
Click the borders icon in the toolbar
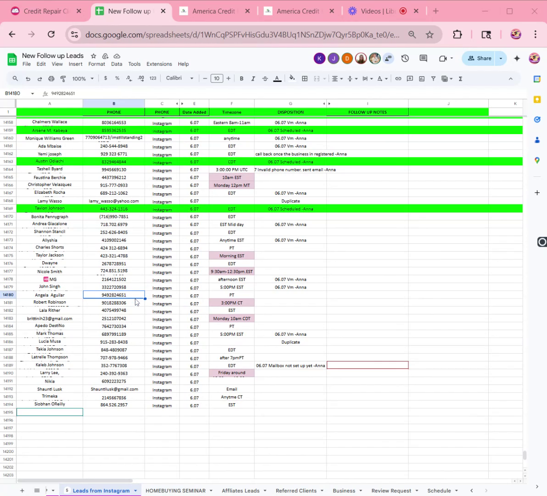(305, 79)
